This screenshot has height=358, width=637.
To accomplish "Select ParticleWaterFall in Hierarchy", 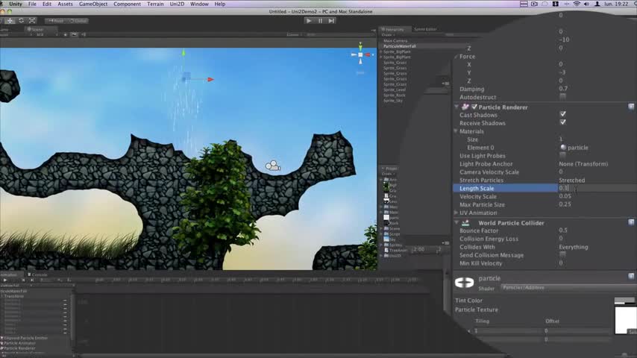I will tap(400, 46).
